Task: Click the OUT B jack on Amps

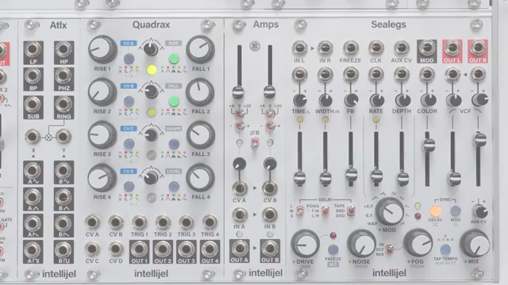Action: tap(270, 248)
